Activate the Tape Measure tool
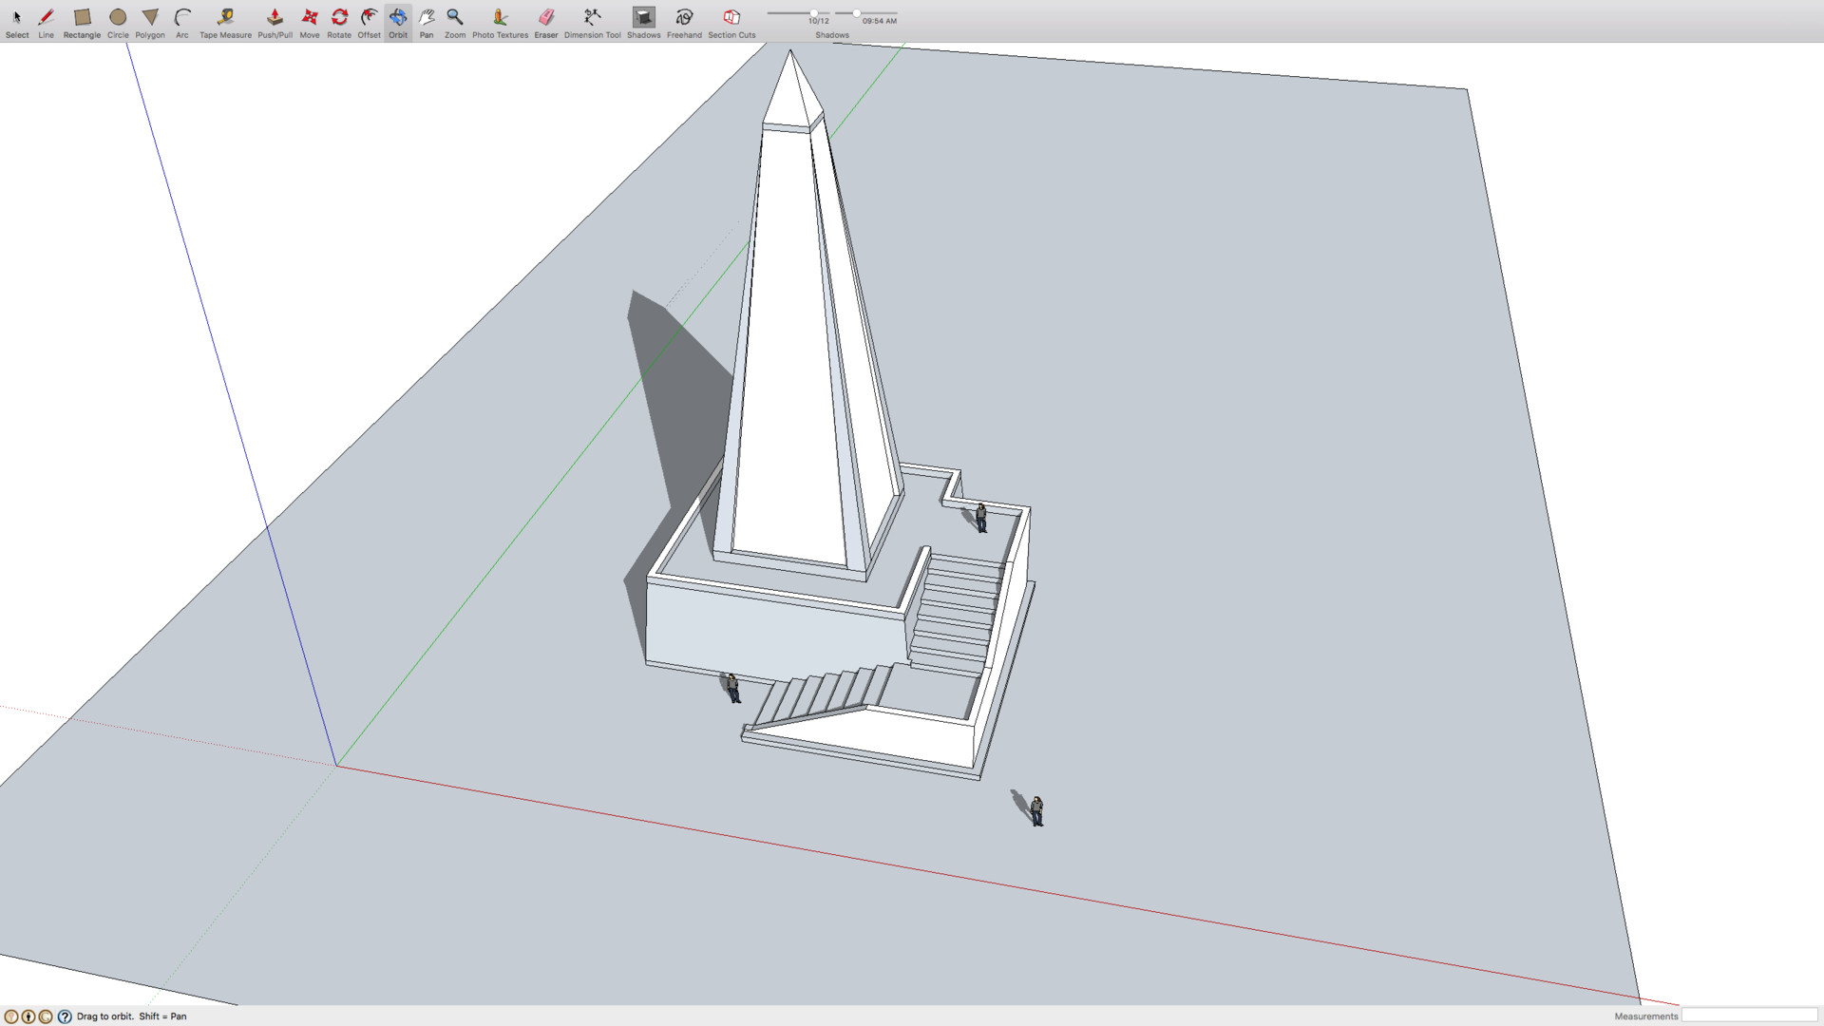The height and width of the screenshot is (1026, 1824). pos(225,18)
